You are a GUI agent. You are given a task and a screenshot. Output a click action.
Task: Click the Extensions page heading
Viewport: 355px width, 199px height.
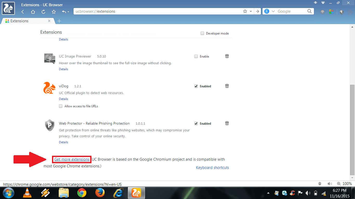click(x=51, y=32)
